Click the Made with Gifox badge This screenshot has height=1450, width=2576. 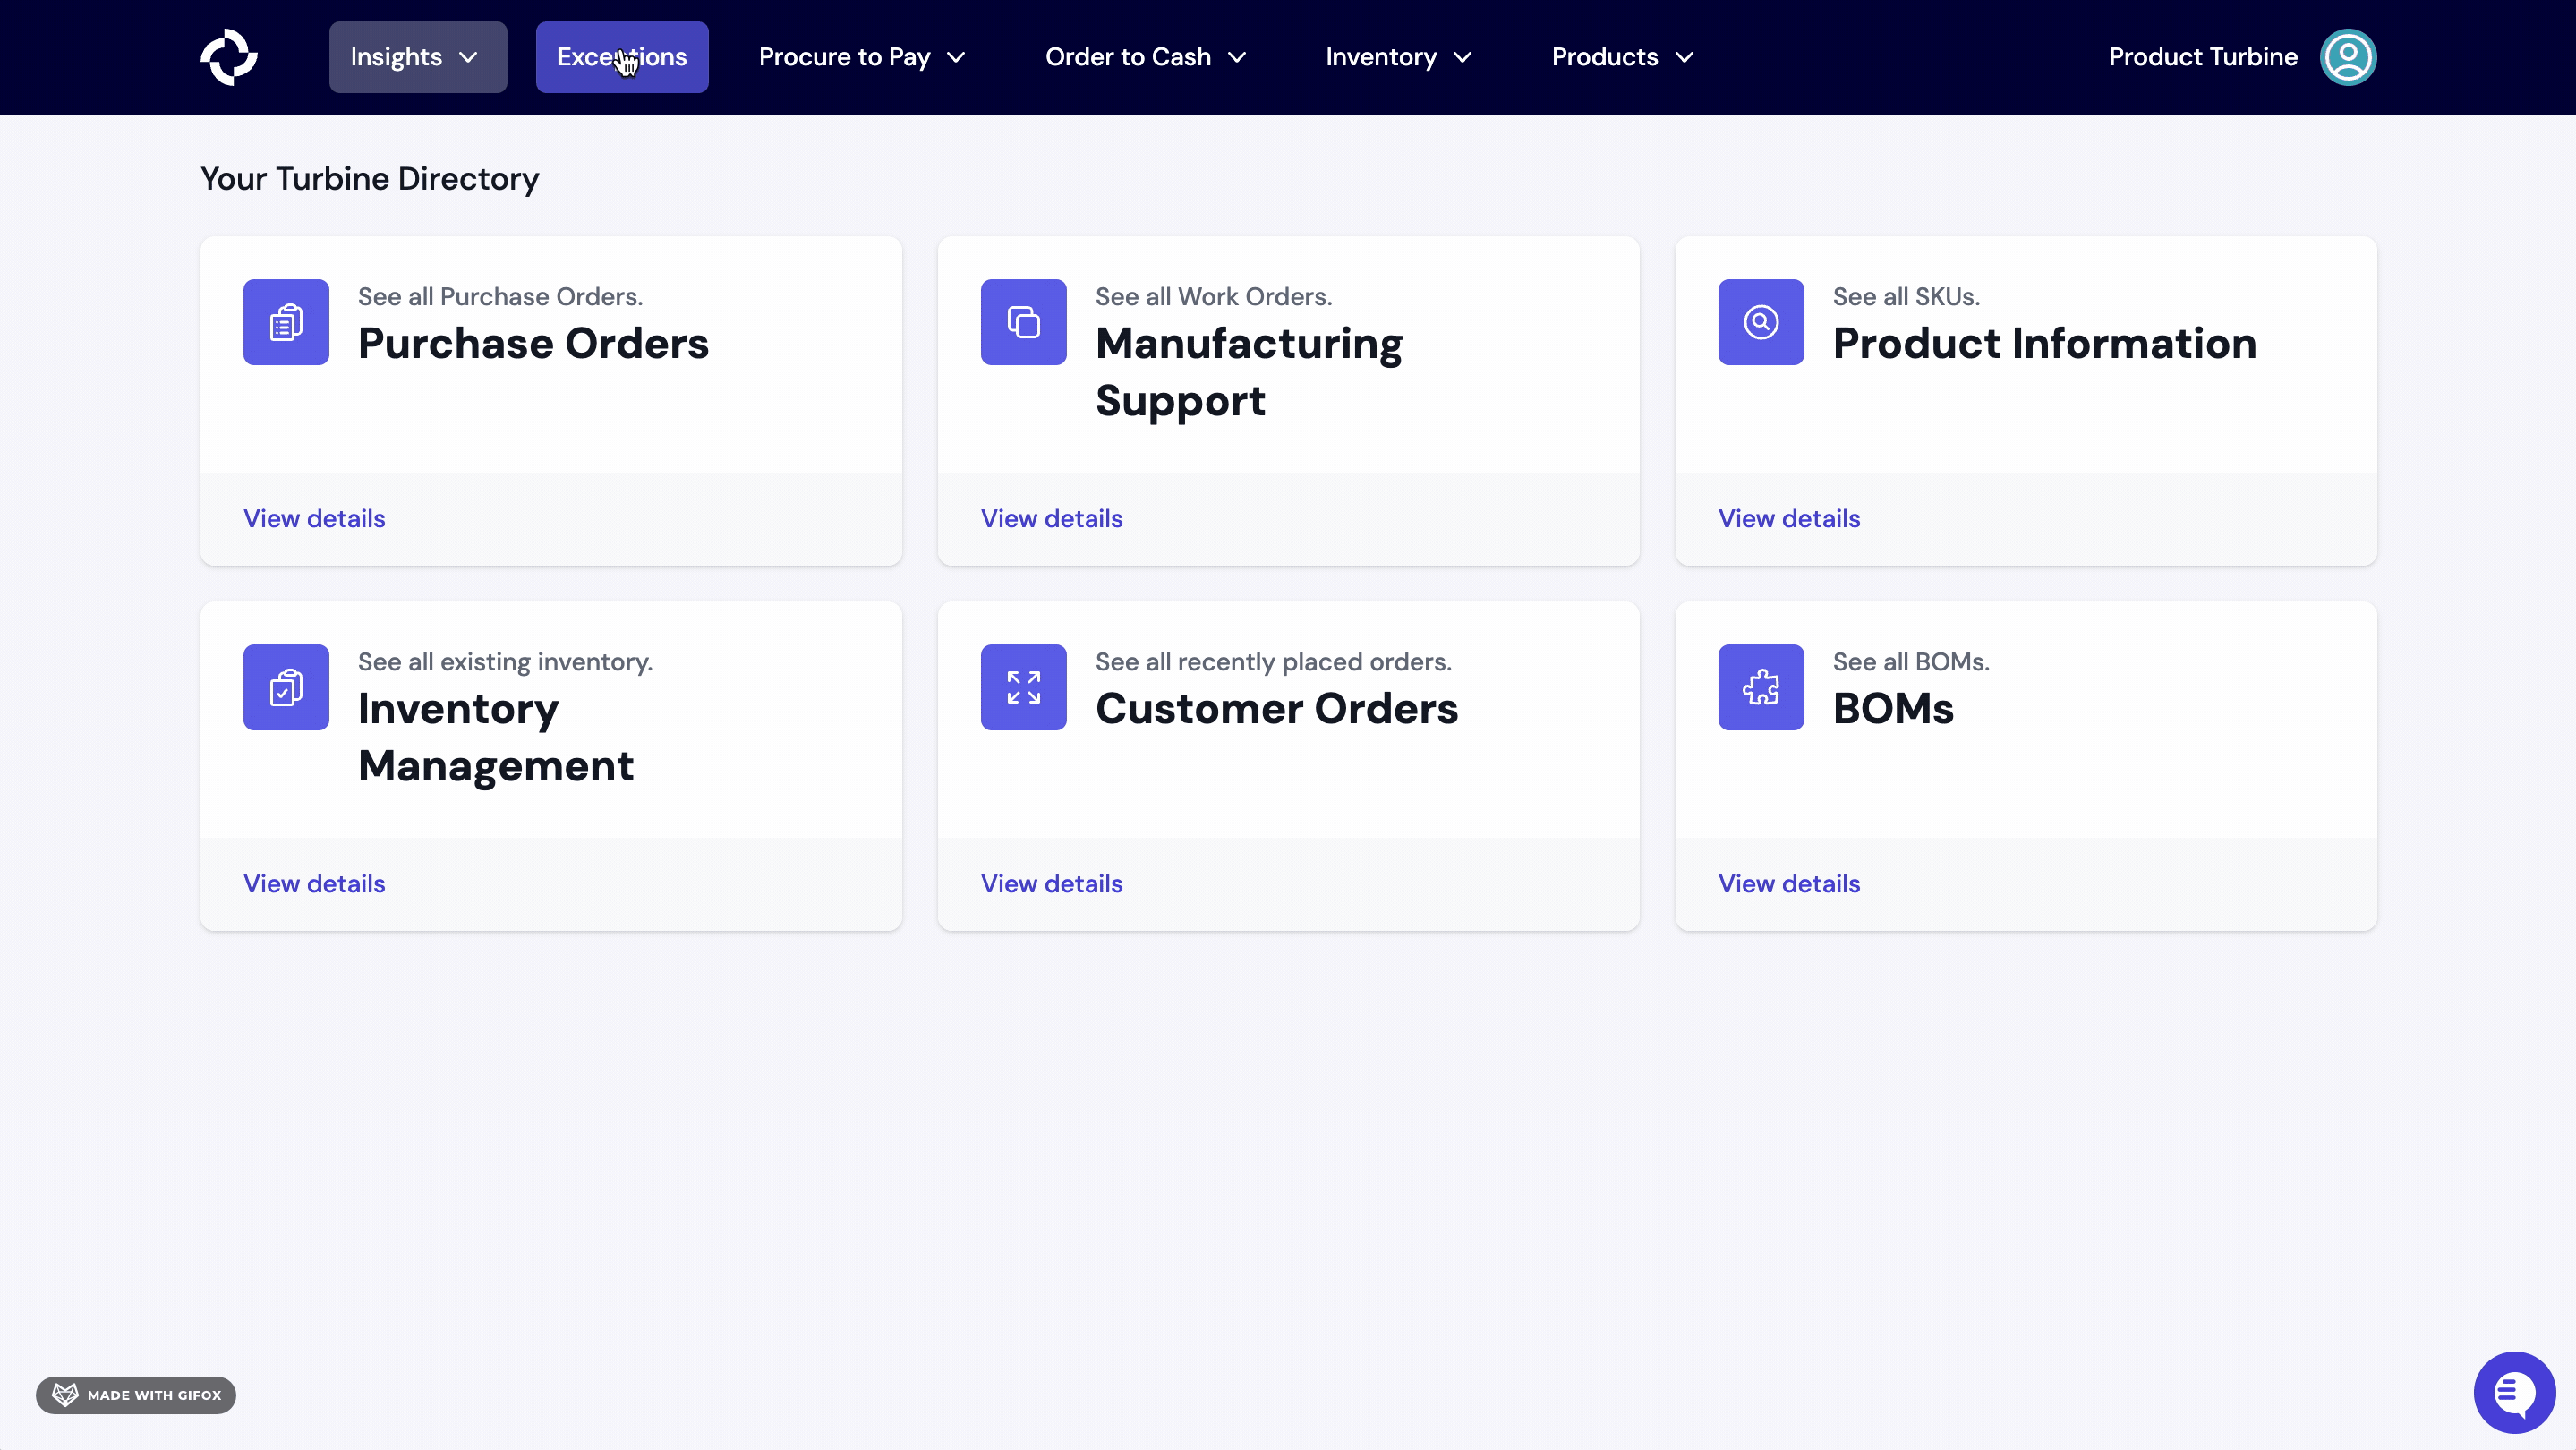coord(136,1394)
